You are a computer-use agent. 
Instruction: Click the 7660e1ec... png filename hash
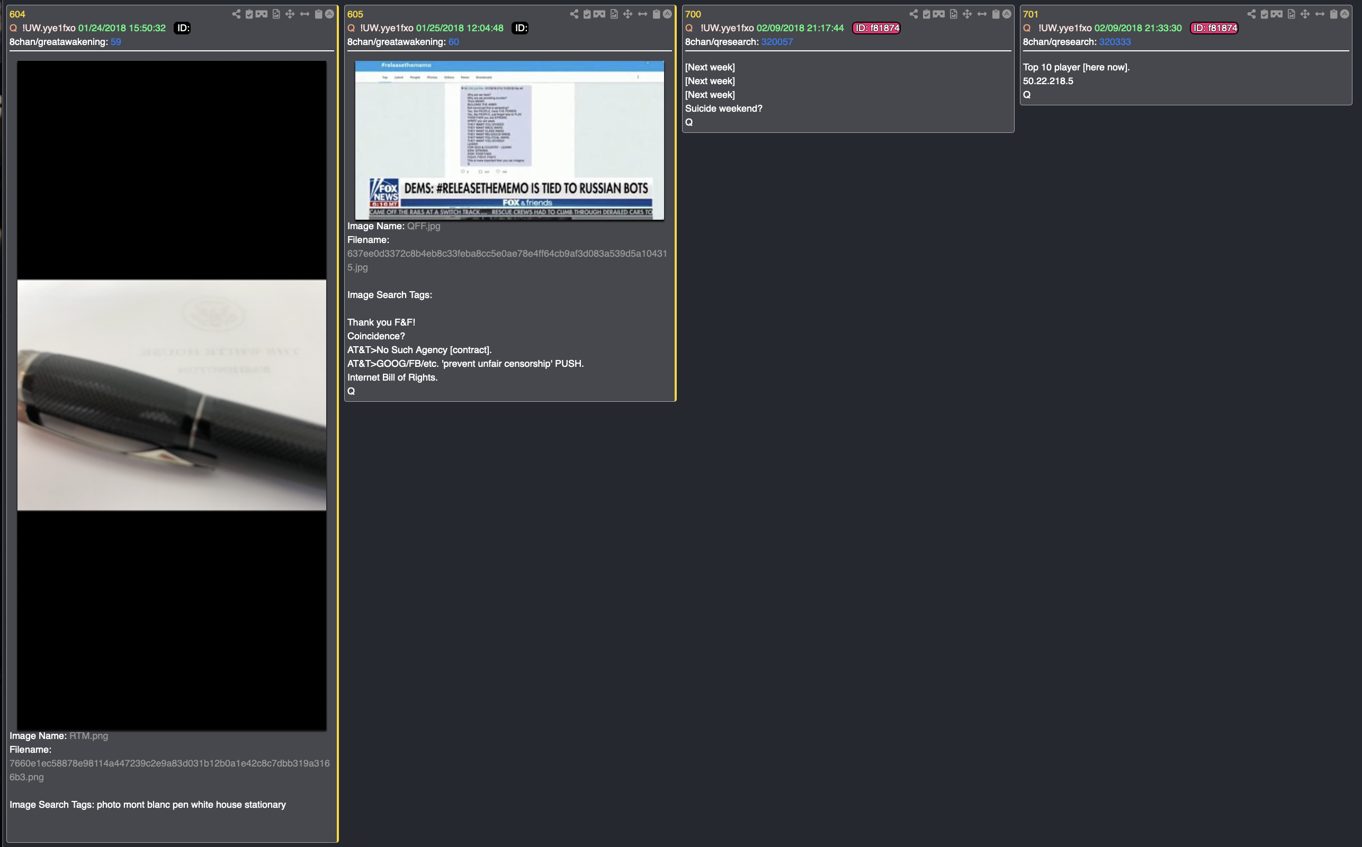point(170,770)
